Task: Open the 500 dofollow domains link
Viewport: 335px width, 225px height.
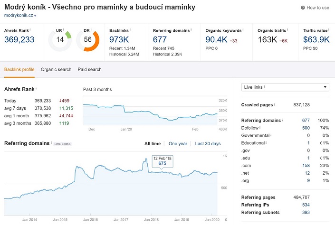Action: 306,128
